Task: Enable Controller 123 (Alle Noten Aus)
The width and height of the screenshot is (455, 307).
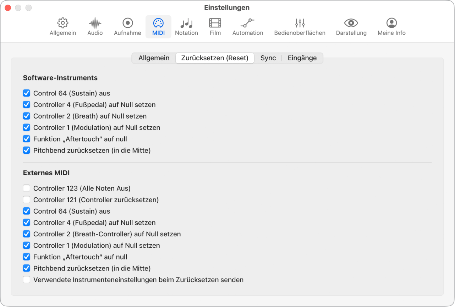Action: point(27,188)
